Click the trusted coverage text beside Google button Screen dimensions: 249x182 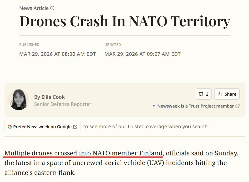(146, 127)
